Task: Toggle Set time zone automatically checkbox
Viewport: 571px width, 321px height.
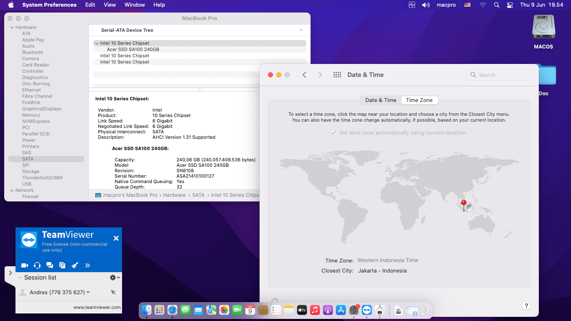Action: point(334,132)
